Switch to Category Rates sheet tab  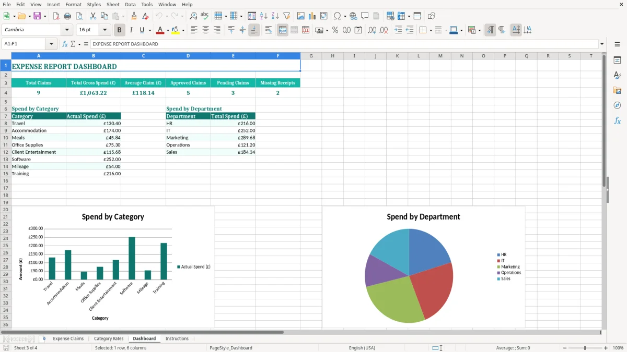[x=109, y=338]
